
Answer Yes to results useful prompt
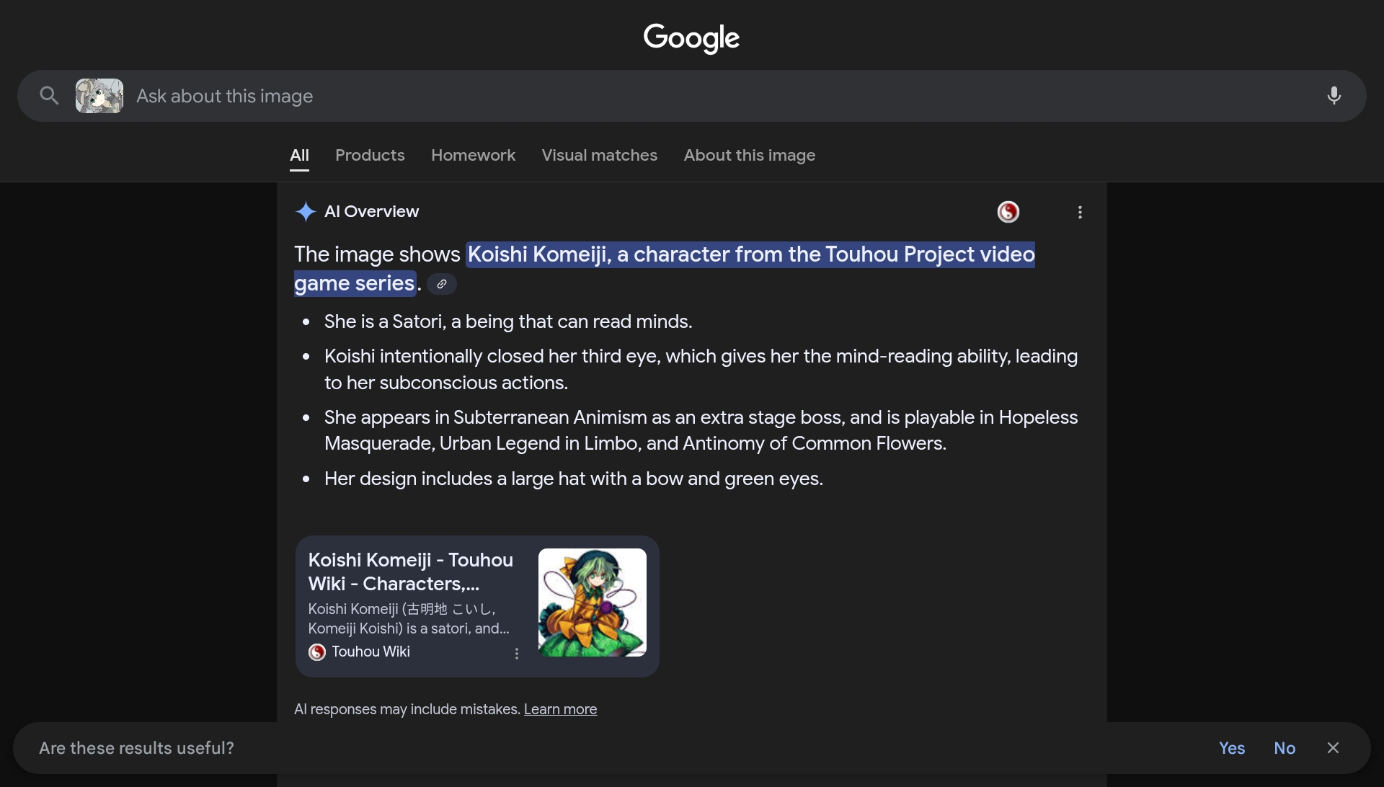(x=1232, y=748)
